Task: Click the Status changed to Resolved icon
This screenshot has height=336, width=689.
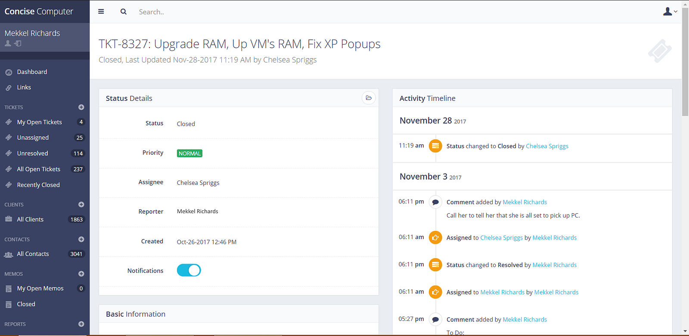Action: point(435,264)
